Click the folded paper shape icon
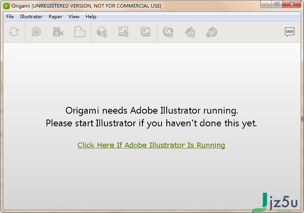 [80, 32]
